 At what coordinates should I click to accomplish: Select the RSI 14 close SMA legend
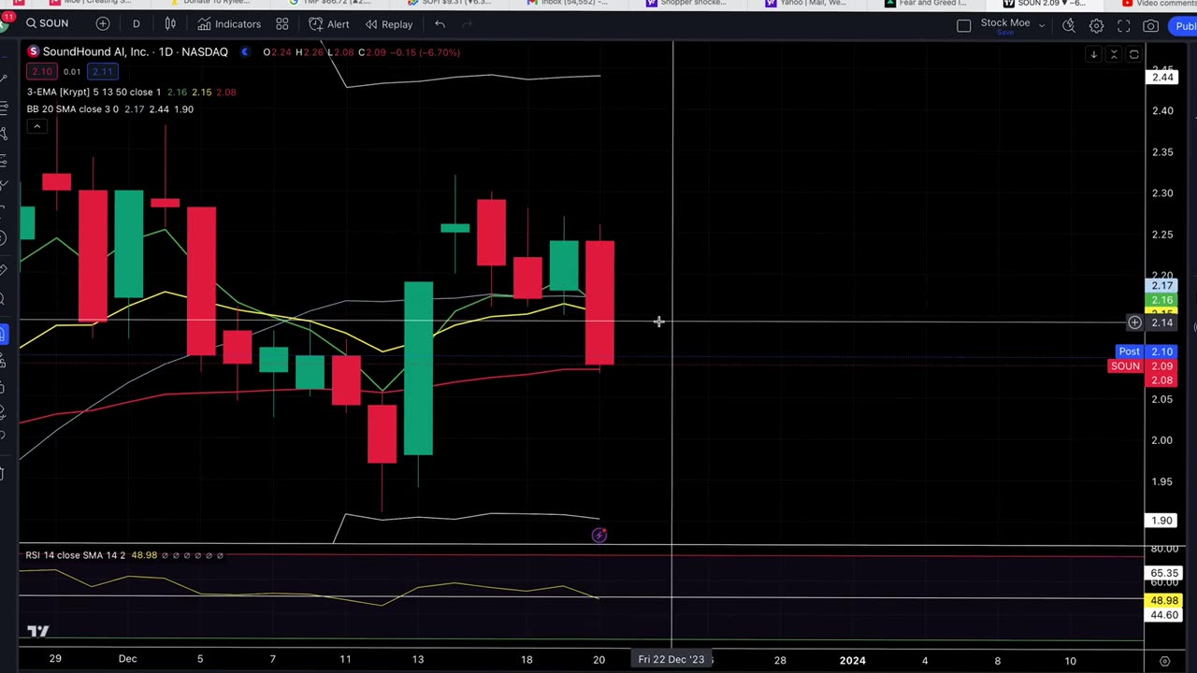[75, 555]
